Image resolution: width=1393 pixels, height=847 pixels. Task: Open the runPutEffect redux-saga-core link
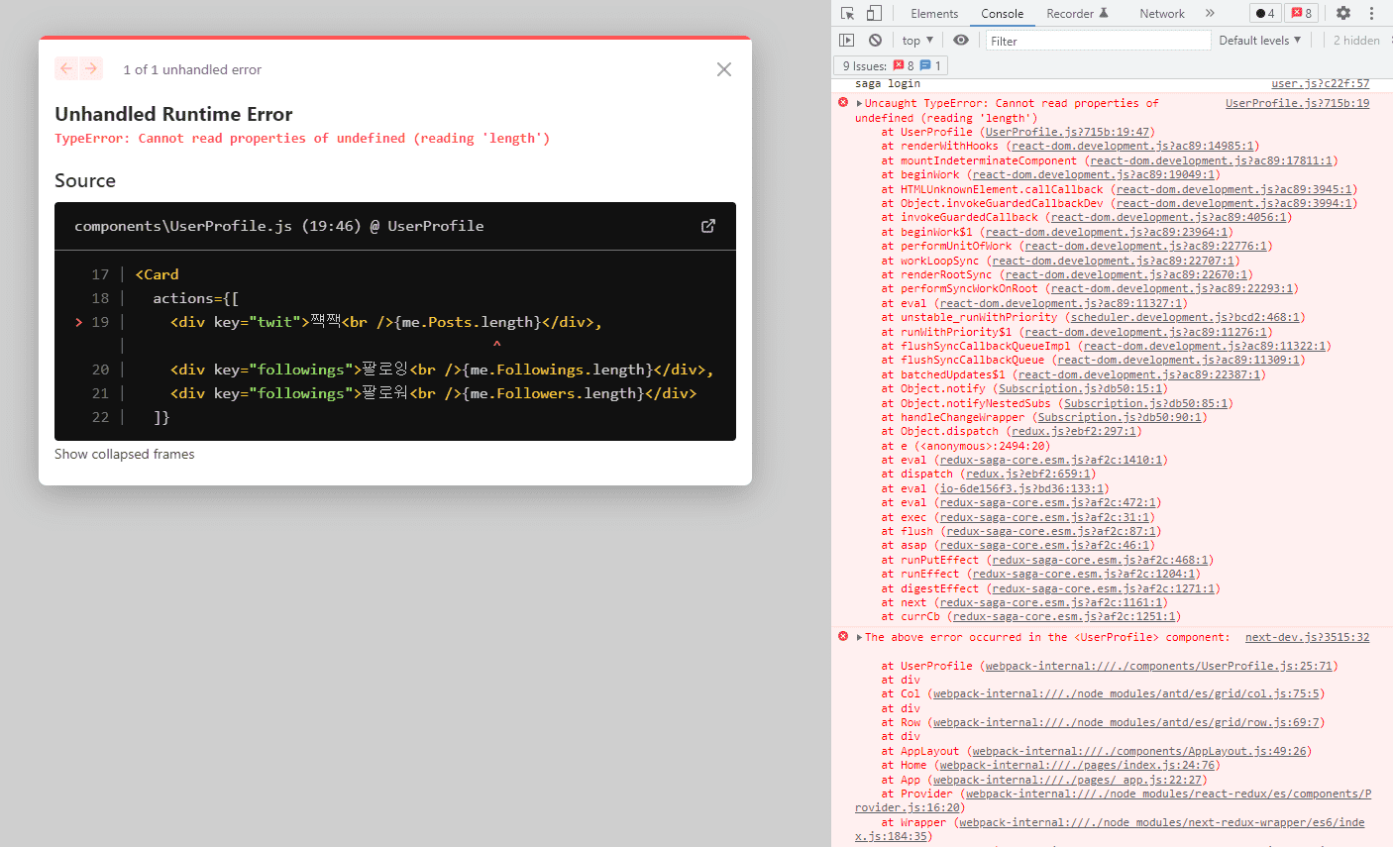pyautogui.click(x=1100, y=561)
